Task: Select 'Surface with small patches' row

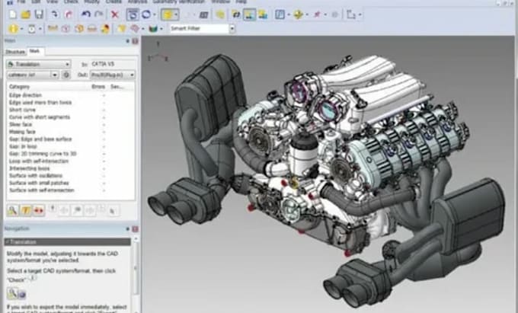Action: click(x=70, y=183)
